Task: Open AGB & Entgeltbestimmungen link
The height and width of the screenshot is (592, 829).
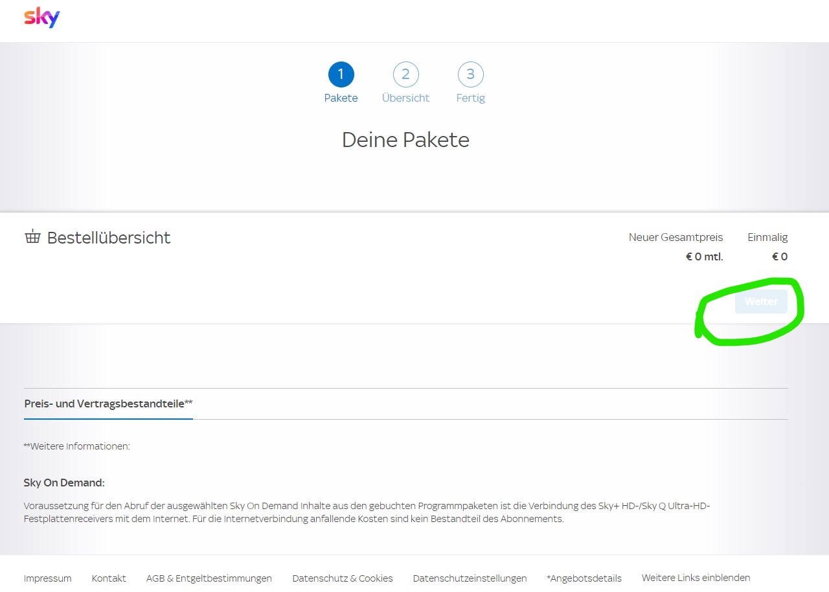Action: pyautogui.click(x=209, y=578)
